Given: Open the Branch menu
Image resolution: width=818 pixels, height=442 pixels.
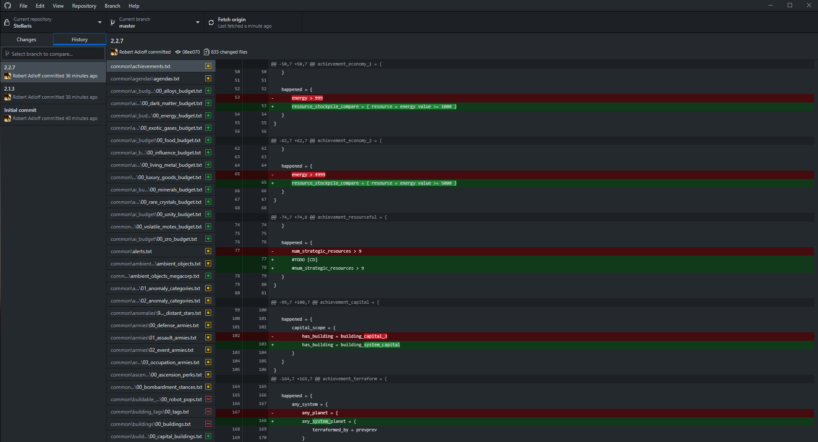Looking at the screenshot, I should [x=112, y=6].
